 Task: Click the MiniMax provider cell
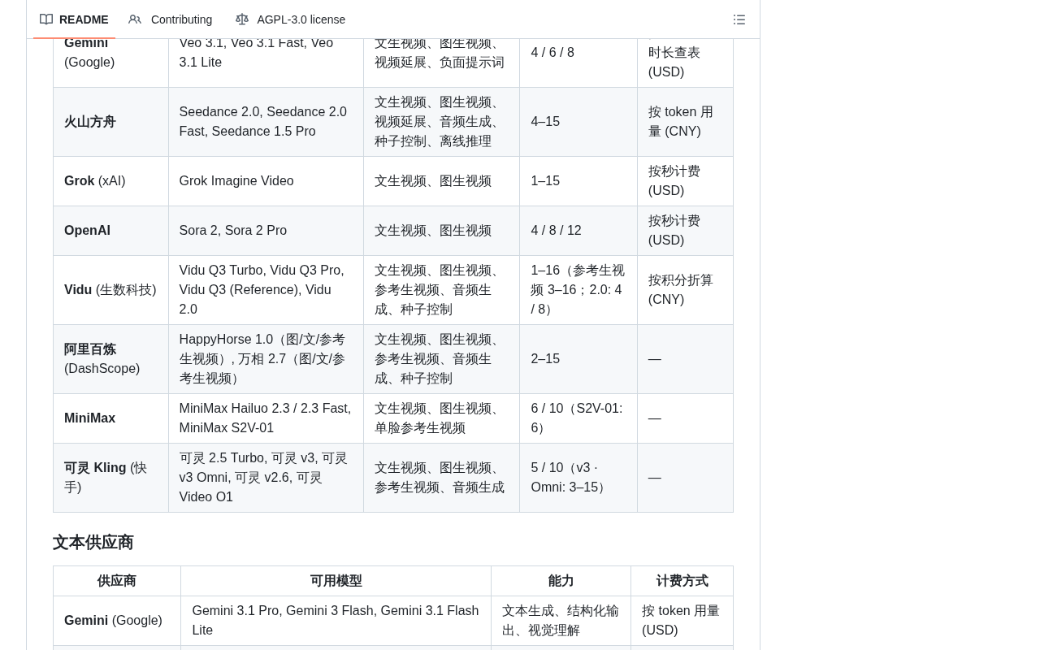tap(110, 418)
